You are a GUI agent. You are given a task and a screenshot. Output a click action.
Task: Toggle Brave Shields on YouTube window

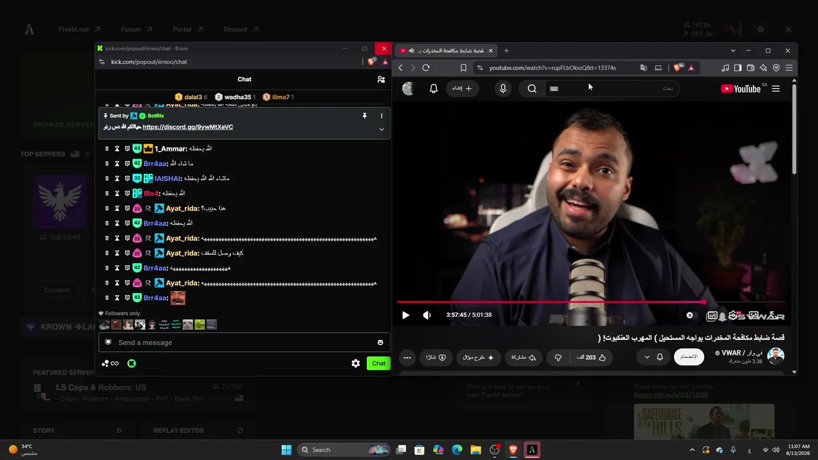click(678, 67)
